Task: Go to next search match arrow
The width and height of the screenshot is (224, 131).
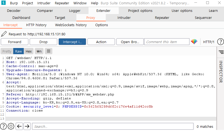Action: coord(27,126)
